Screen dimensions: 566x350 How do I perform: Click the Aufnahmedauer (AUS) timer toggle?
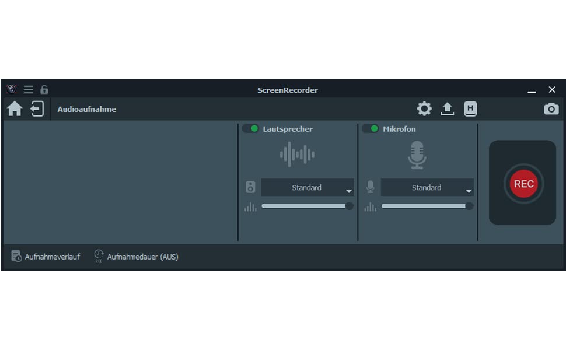pyautogui.click(x=135, y=256)
